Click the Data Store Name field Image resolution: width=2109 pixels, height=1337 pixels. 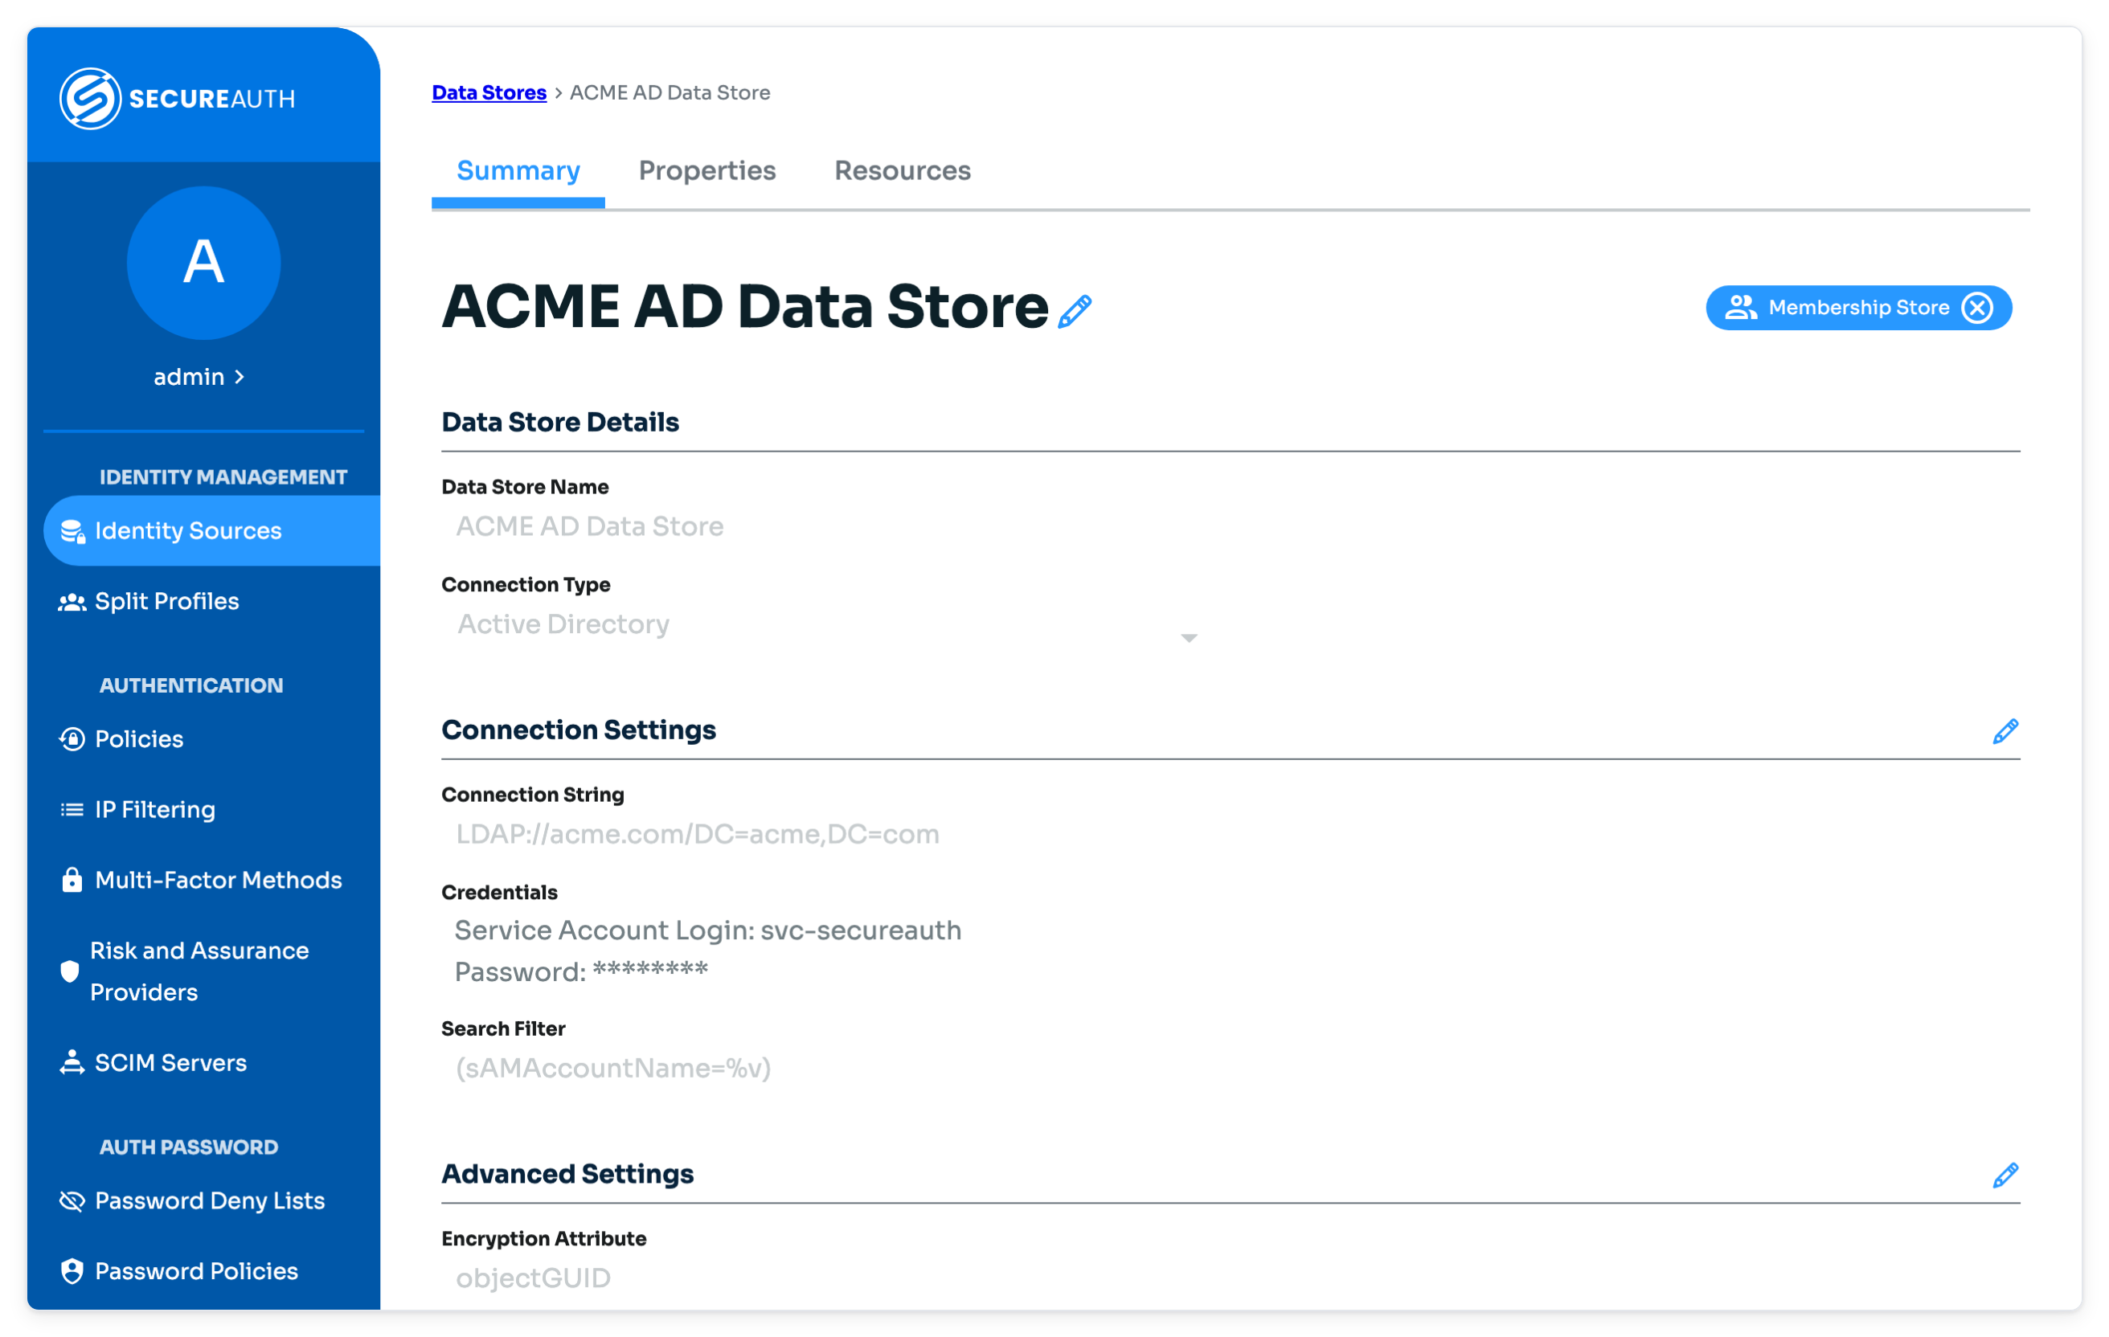point(589,526)
